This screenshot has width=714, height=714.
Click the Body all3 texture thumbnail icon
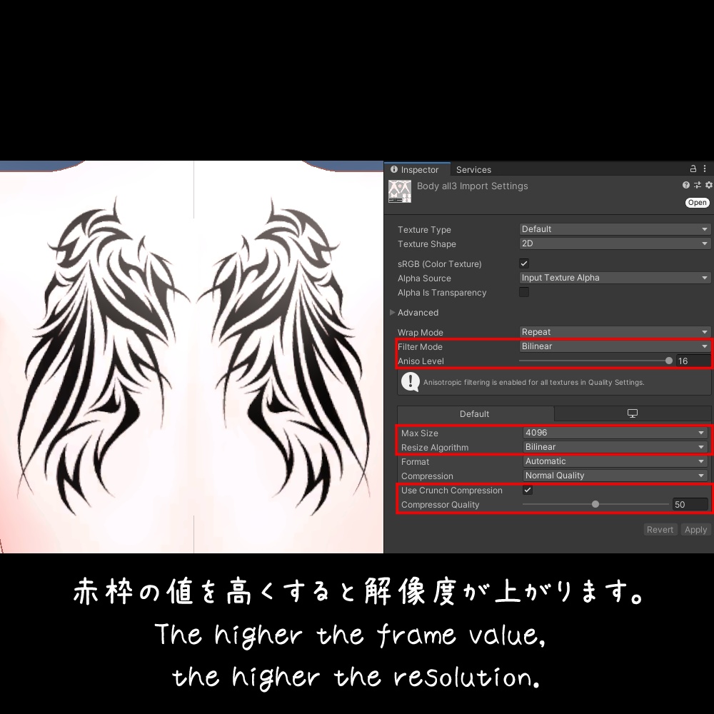[x=401, y=191]
